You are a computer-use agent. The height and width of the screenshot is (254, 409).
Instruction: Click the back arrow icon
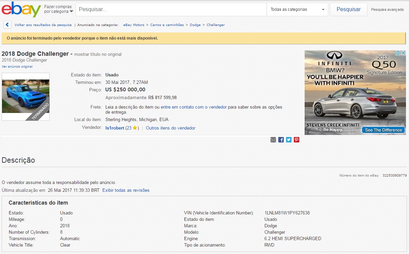7,25
